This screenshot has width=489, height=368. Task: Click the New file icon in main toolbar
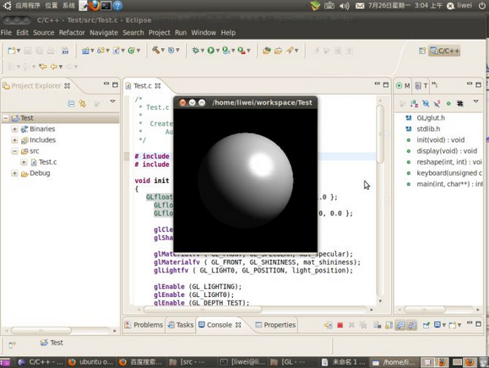(x=12, y=51)
